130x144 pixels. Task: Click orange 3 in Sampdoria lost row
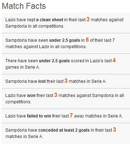[x=66, y=81]
